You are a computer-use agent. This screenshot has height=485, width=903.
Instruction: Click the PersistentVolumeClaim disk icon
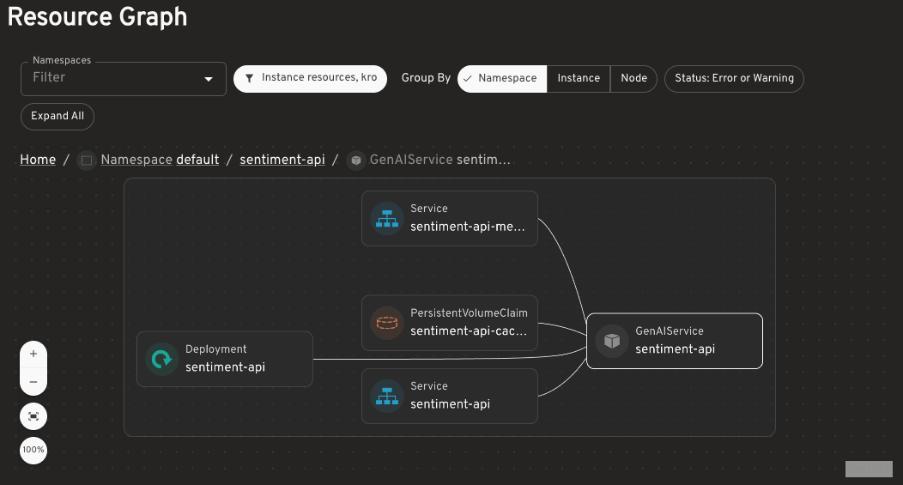pyautogui.click(x=387, y=323)
